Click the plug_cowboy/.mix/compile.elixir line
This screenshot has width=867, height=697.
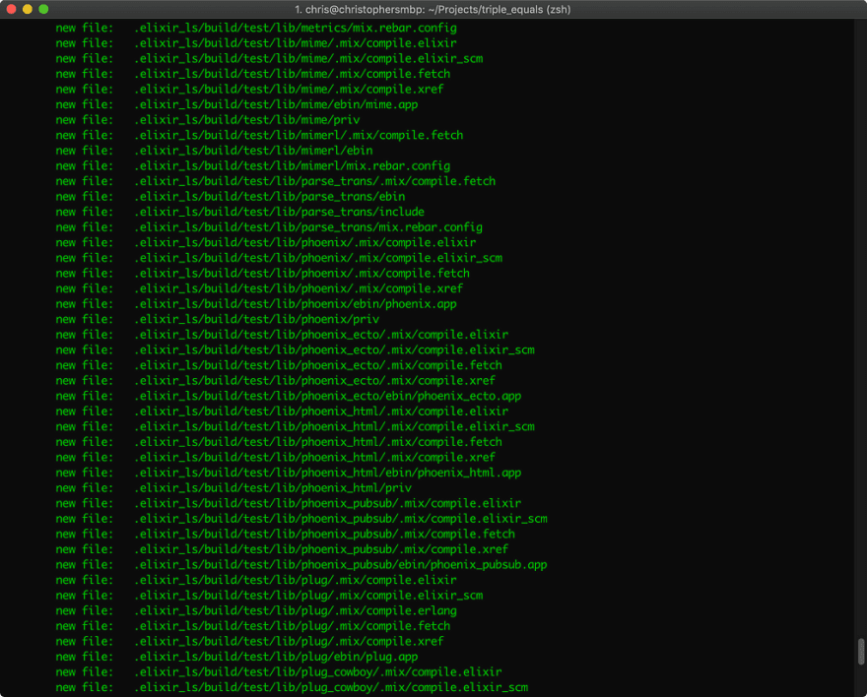coord(279,672)
